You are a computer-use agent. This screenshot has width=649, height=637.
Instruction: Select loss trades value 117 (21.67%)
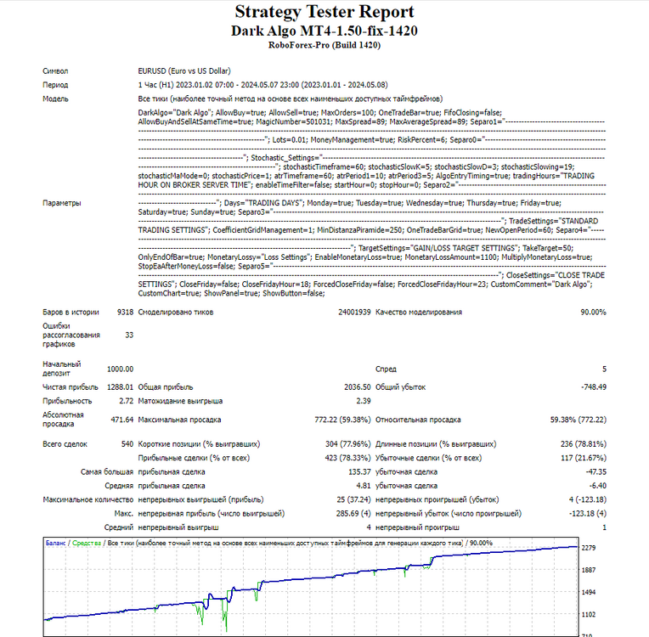pyautogui.click(x=584, y=458)
